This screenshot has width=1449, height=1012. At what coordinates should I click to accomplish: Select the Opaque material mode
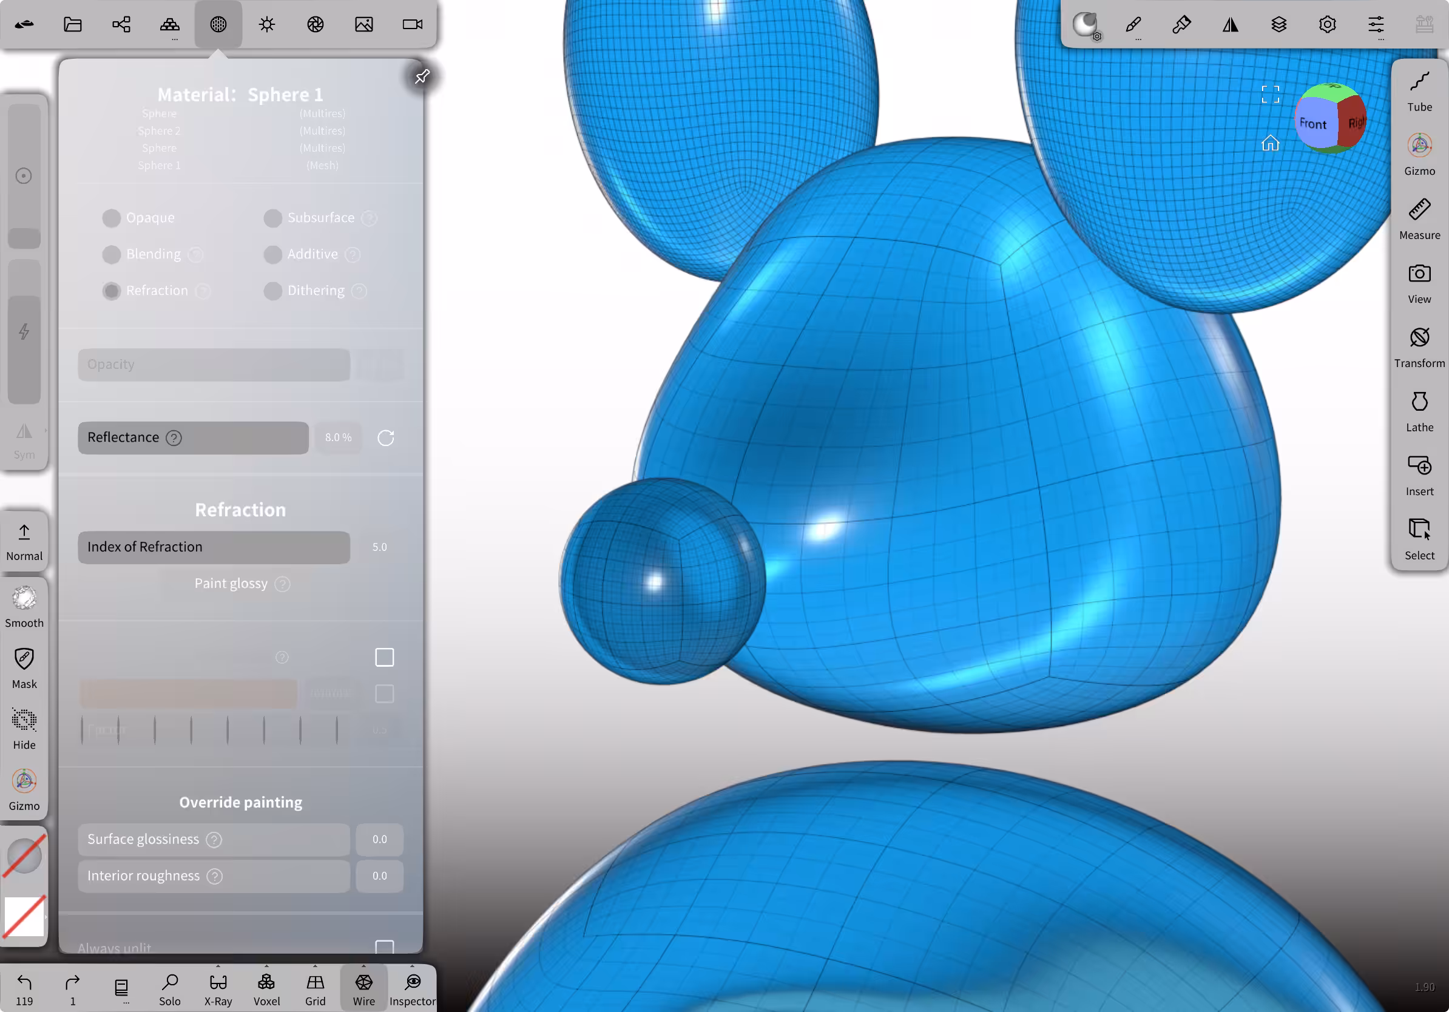point(139,218)
